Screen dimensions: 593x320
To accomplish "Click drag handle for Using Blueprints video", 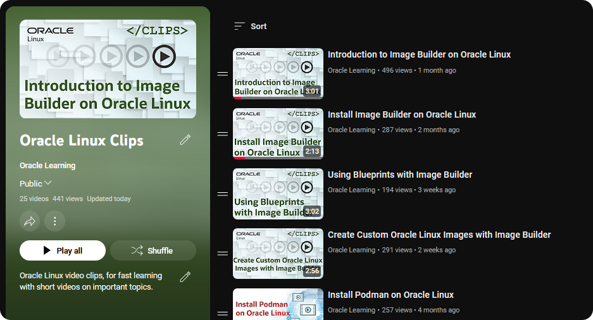I will pos(223,194).
